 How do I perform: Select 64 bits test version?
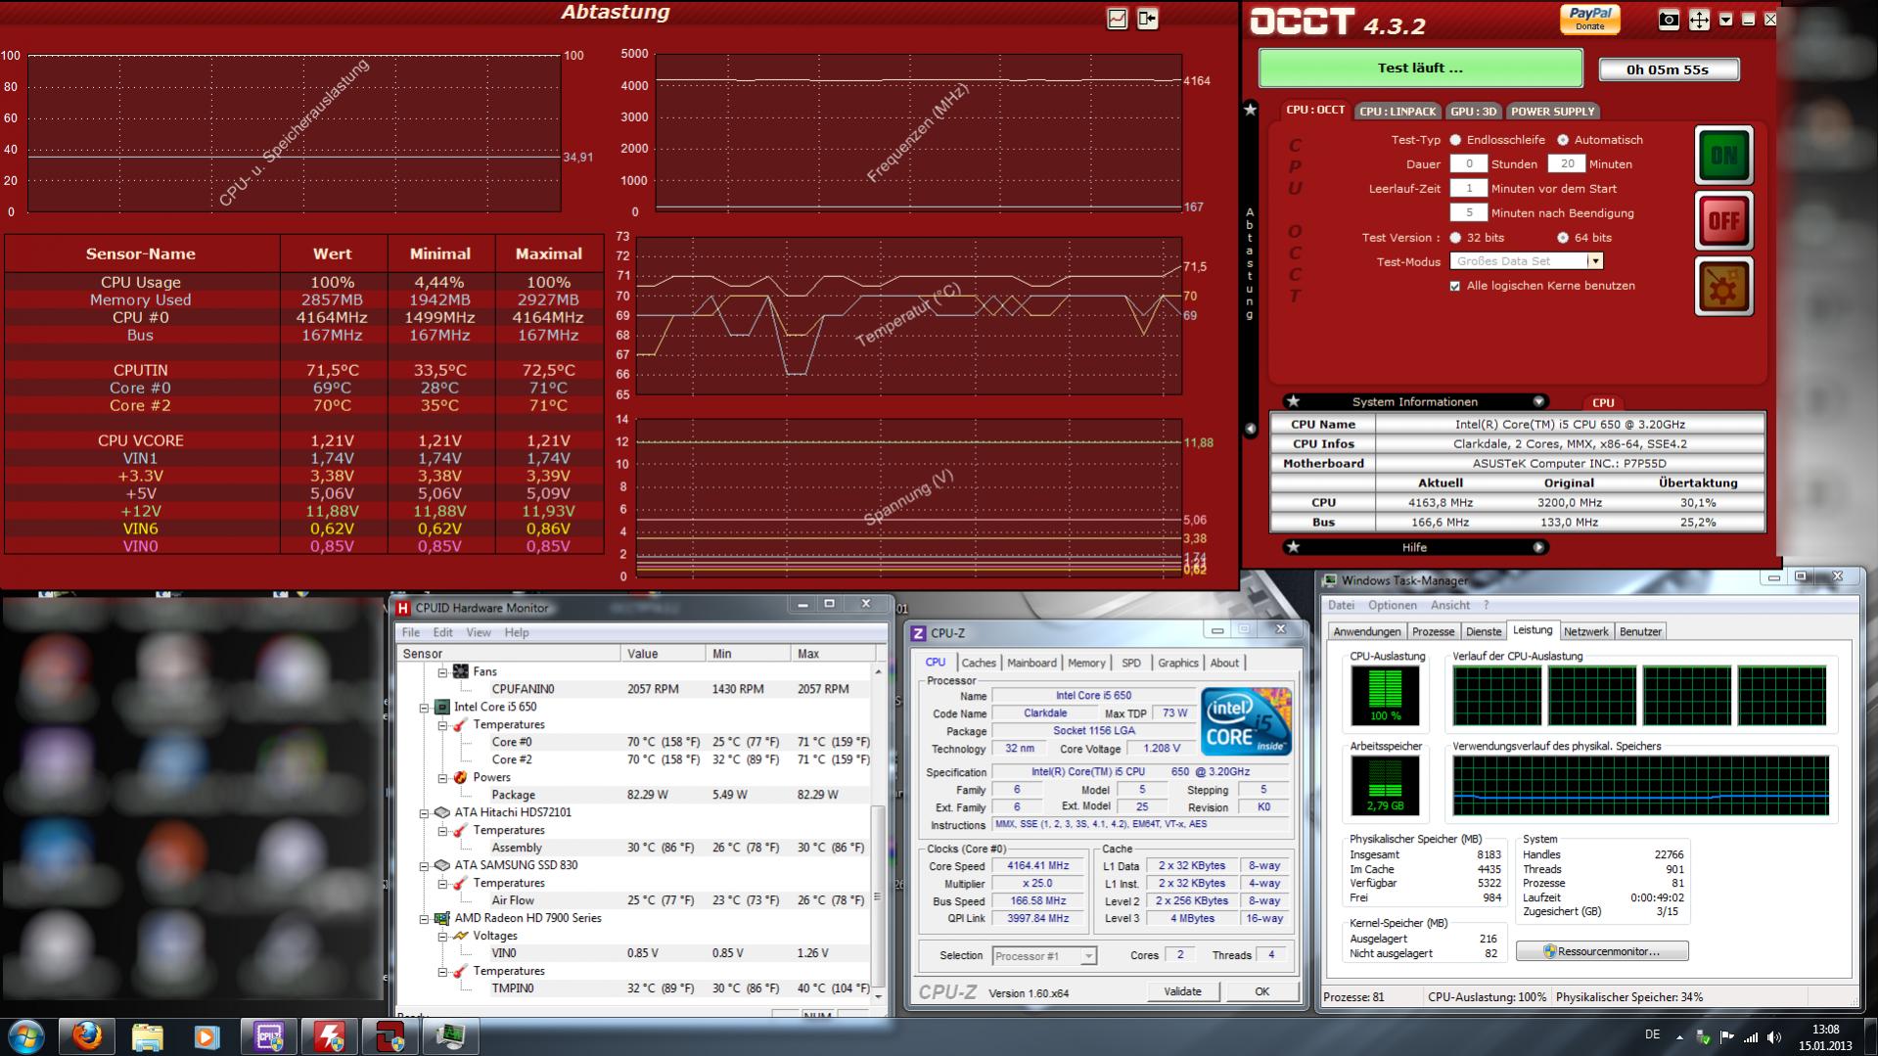tap(1563, 238)
